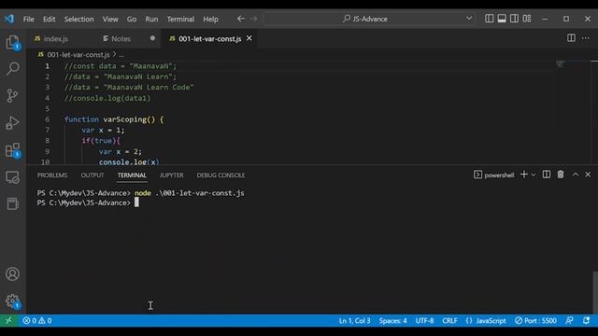Open Accounts menu icon
Viewport: 598px width, 336px height.
pyautogui.click(x=12, y=273)
